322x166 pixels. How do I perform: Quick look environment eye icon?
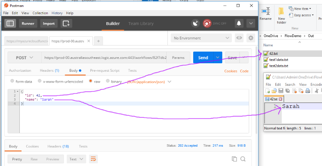pos(239,38)
